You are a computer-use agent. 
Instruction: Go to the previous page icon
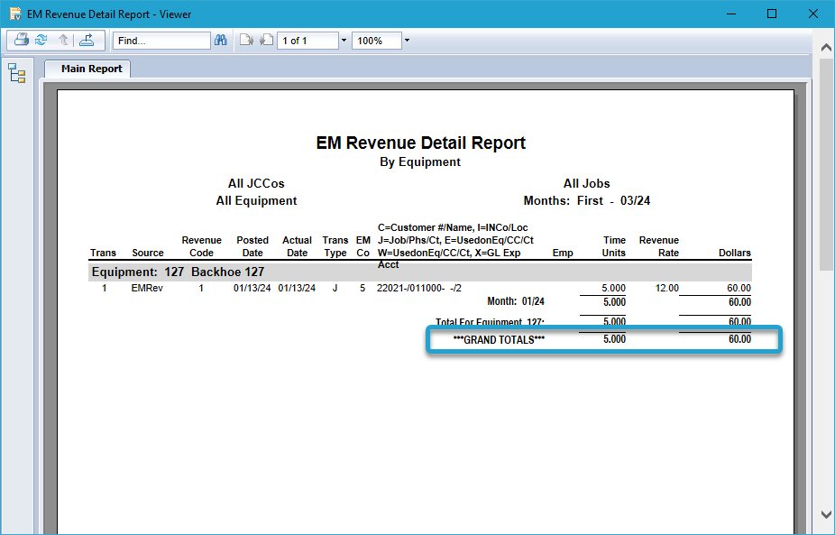[x=245, y=40]
